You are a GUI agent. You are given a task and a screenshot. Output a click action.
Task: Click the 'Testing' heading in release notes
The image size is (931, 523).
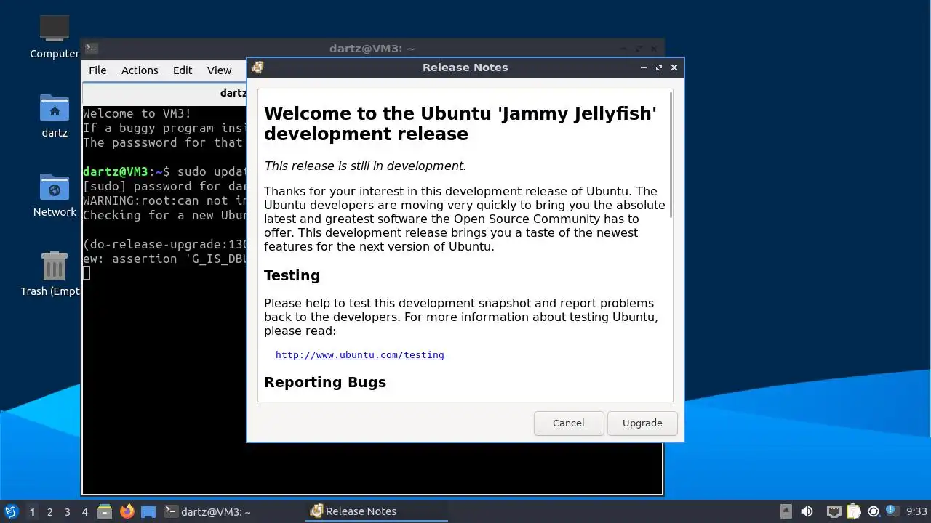point(292,275)
